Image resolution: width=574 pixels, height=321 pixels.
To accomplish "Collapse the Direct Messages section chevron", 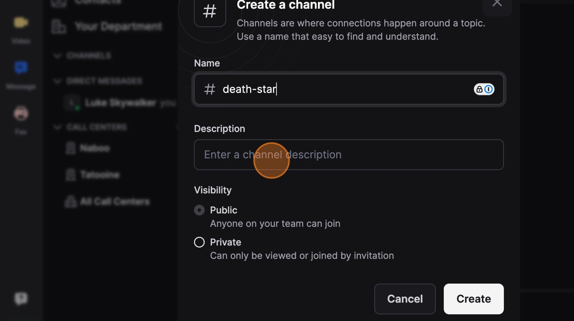I will (57, 81).
